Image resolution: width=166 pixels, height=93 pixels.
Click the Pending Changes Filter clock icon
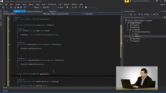[135, 14]
